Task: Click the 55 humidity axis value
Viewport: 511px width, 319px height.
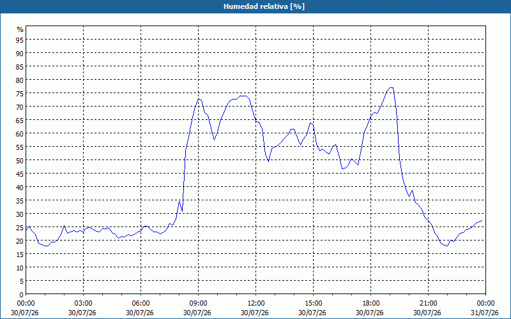Action: 20,147
